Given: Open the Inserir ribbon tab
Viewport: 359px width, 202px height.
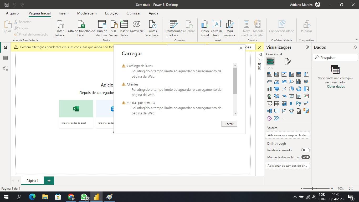Looking at the screenshot, I should click(x=64, y=13).
